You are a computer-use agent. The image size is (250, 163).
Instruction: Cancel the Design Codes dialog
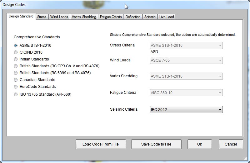coord(231,144)
